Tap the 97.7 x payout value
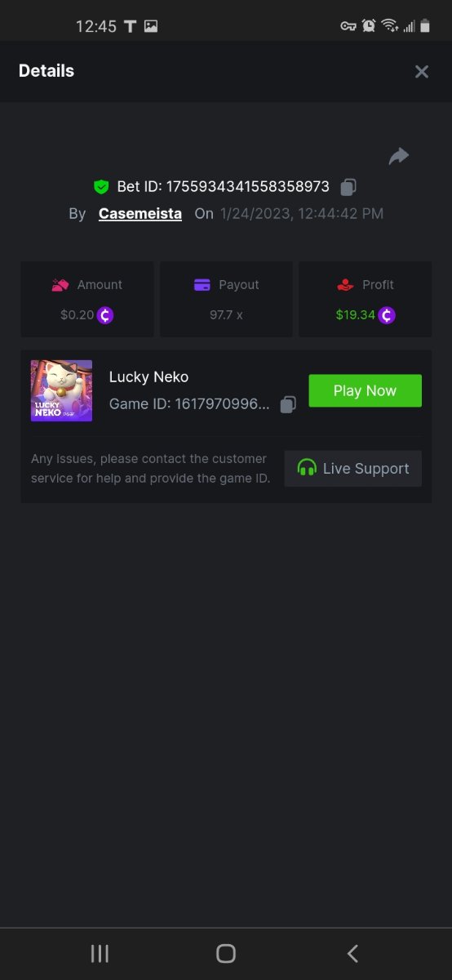452x980 pixels. [226, 314]
